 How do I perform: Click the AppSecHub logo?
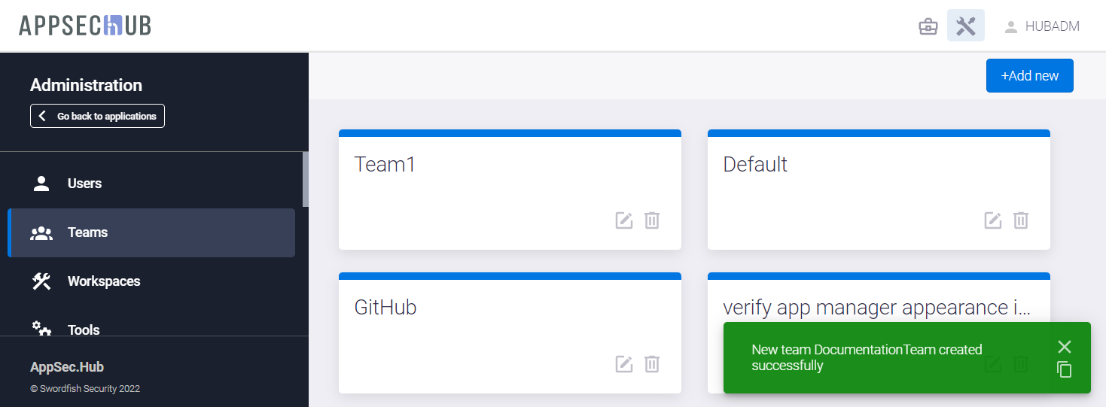point(85,26)
